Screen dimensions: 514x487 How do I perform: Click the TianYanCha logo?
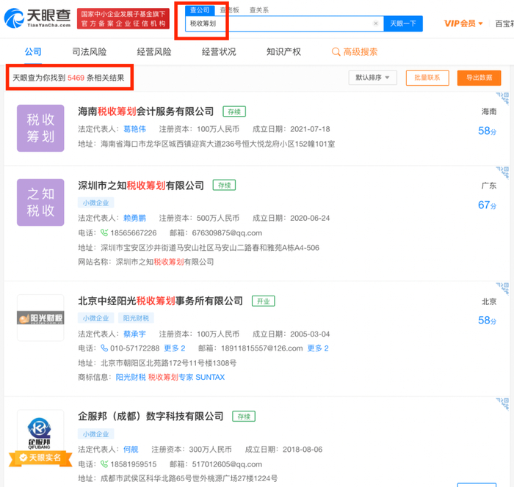[37, 18]
